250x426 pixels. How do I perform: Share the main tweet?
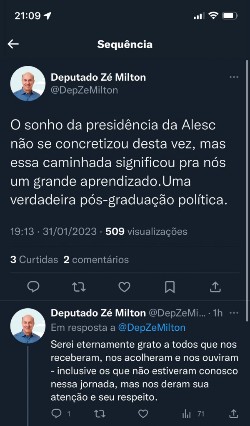tap(215, 287)
